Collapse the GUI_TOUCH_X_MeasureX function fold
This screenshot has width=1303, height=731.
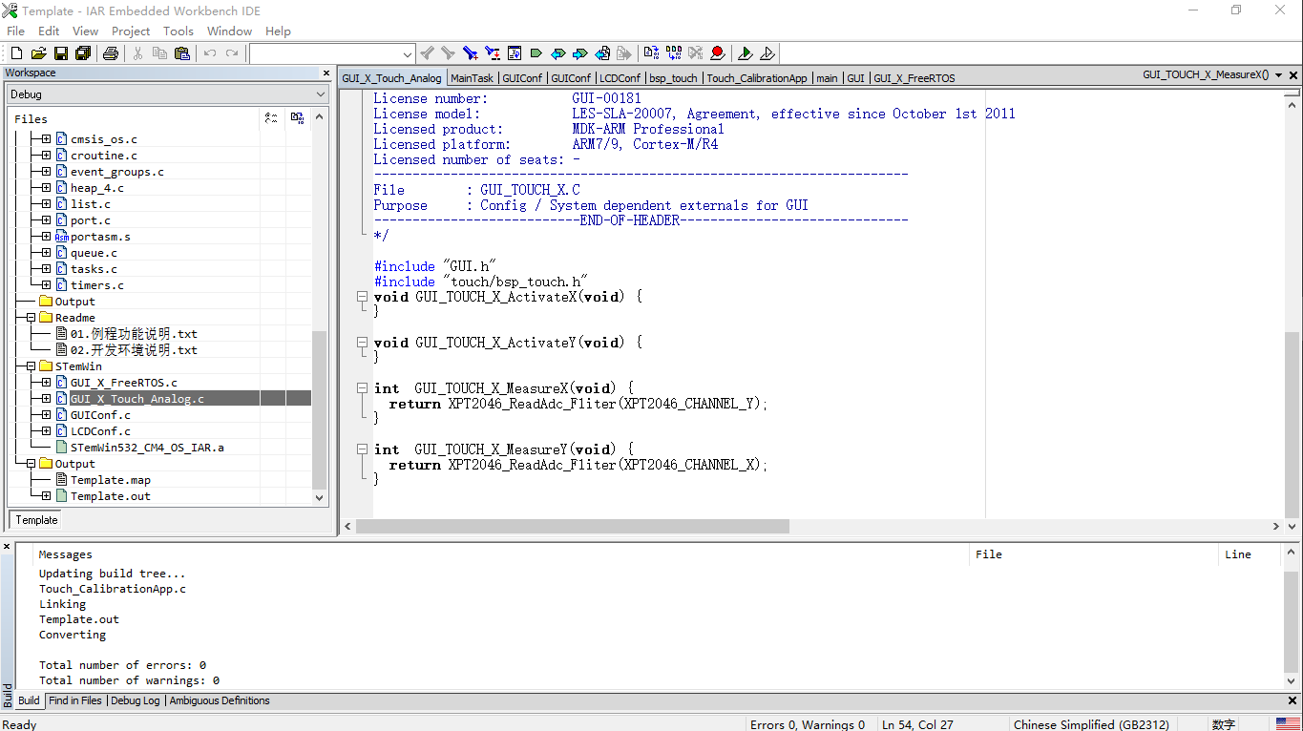tap(362, 388)
